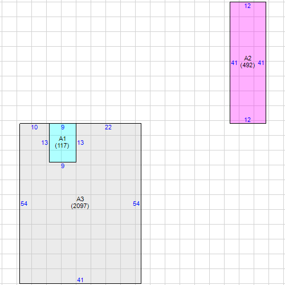Click the 12 dimension on A2's top edge

click(x=247, y=6)
